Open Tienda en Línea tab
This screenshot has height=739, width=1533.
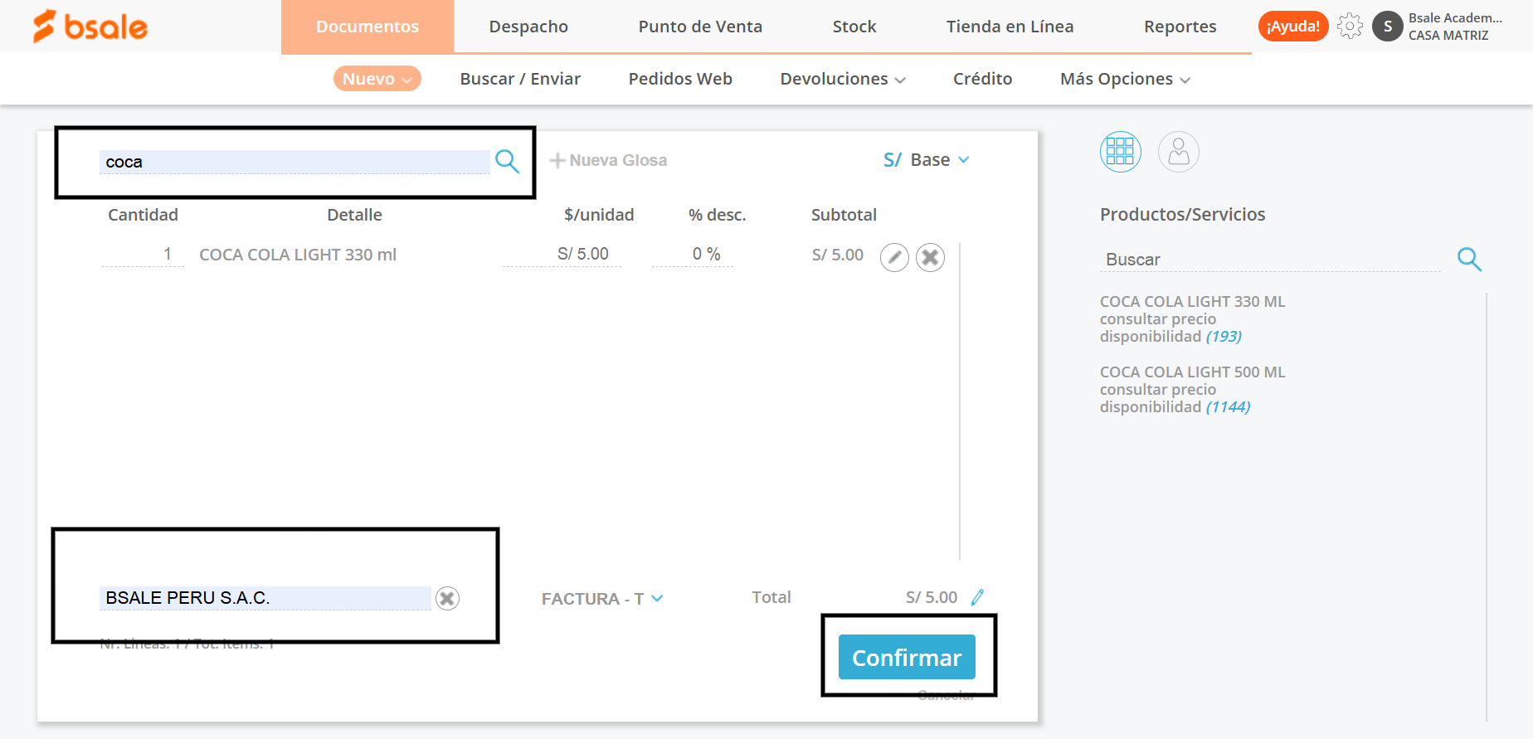1010,27
